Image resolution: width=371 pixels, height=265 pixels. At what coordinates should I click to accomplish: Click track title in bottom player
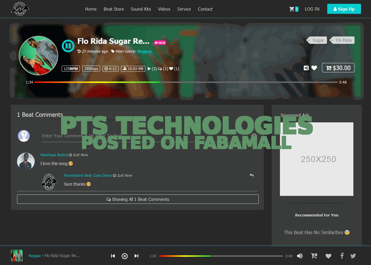62,256
